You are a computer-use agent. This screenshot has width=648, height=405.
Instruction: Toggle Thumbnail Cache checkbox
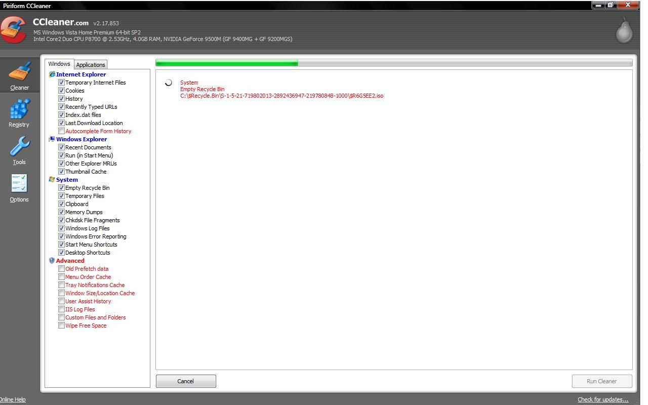pos(61,172)
